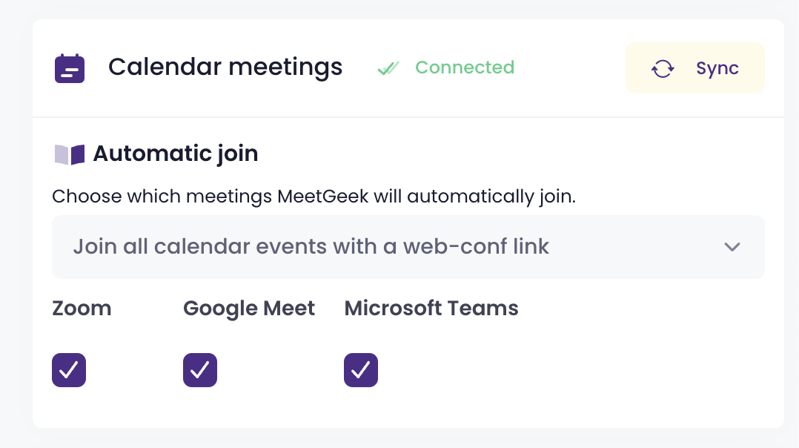The image size is (799, 448).
Task: Click the double-checkmark connected icon
Action: click(x=388, y=68)
